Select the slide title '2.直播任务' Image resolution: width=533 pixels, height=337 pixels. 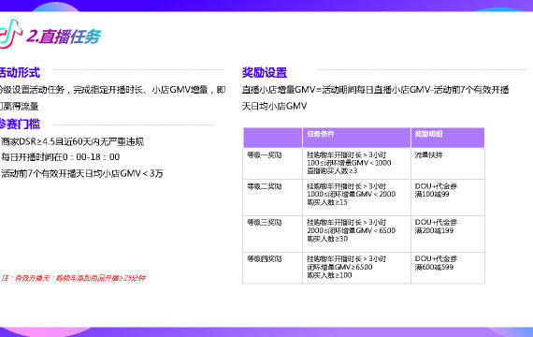pyautogui.click(x=64, y=37)
